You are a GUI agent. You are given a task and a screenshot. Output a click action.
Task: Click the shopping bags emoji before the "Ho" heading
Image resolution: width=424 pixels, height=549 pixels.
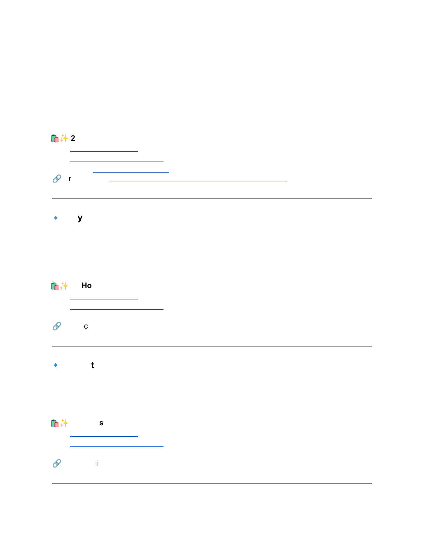pyautogui.click(x=55, y=286)
